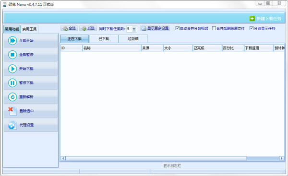Viewport: 288px width, 176px height.
Task: Click the 全部暂停 (pause all) stop icon
Action: [12, 55]
